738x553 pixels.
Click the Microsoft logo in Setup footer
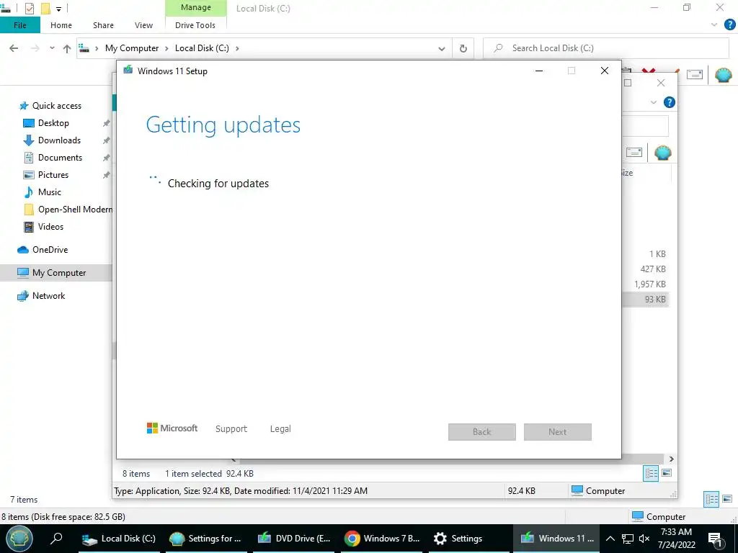(172, 428)
